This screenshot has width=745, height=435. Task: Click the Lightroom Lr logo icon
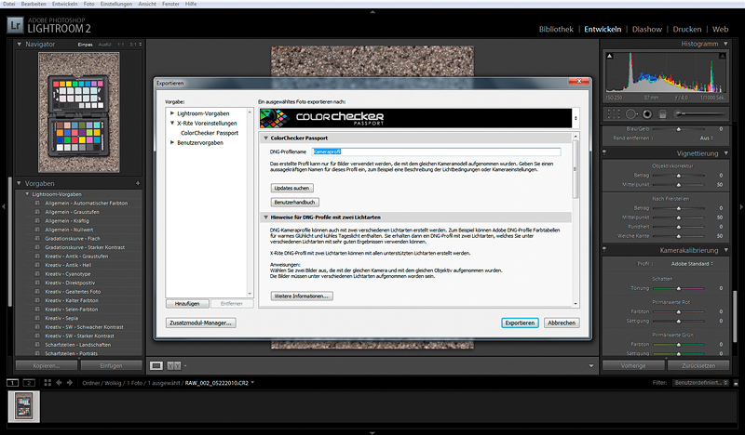point(15,25)
